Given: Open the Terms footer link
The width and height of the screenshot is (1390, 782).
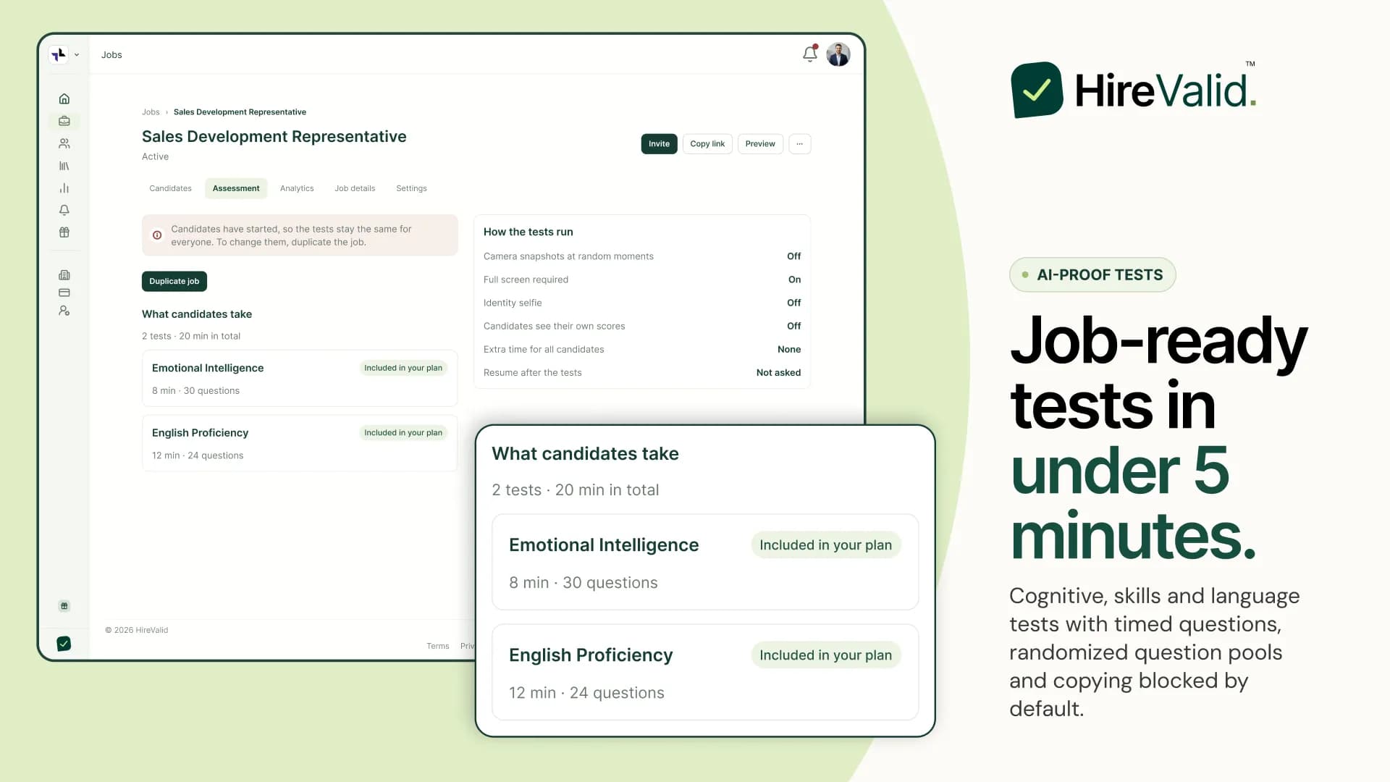Looking at the screenshot, I should (438, 646).
